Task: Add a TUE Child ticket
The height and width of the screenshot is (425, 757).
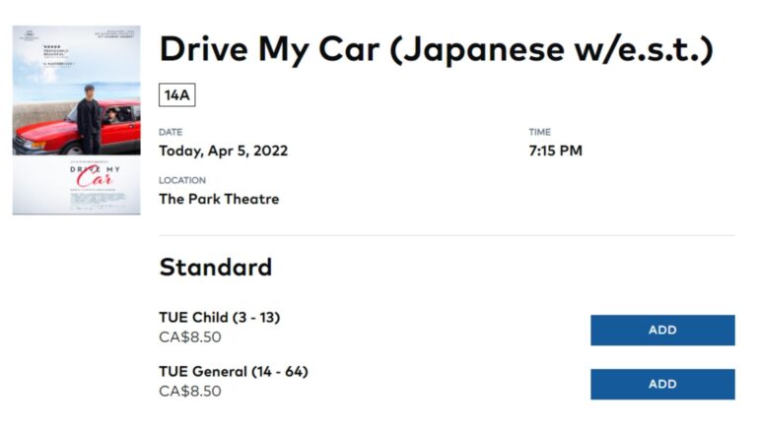Action: (x=662, y=331)
